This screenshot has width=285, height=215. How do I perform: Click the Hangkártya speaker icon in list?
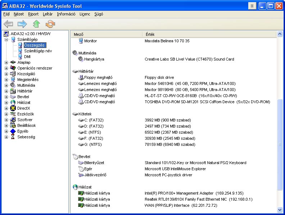(81, 59)
